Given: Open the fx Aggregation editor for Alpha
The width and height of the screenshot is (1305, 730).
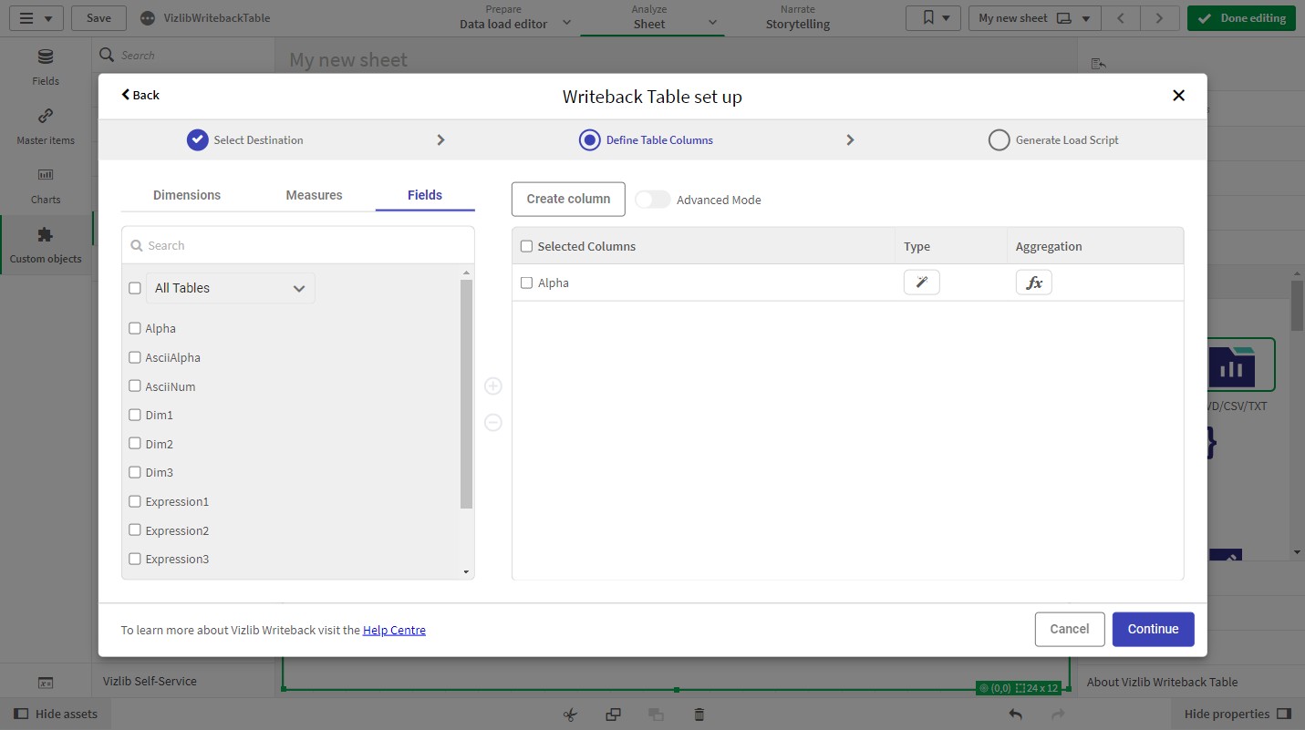Looking at the screenshot, I should 1033,283.
